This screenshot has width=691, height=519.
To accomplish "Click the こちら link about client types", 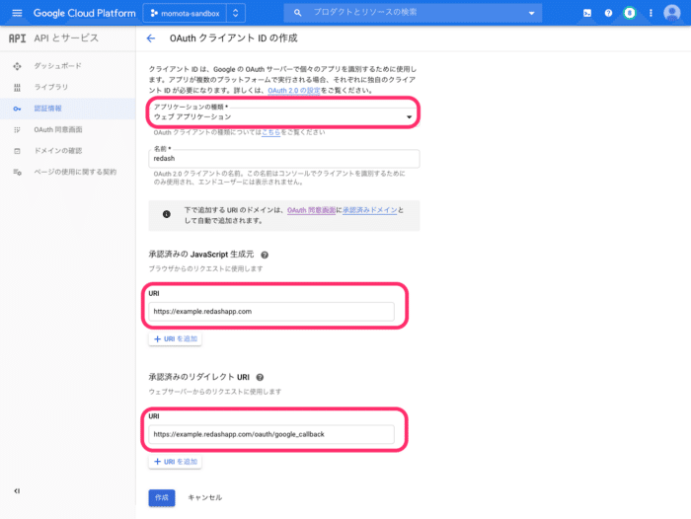I will tap(271, 132).
